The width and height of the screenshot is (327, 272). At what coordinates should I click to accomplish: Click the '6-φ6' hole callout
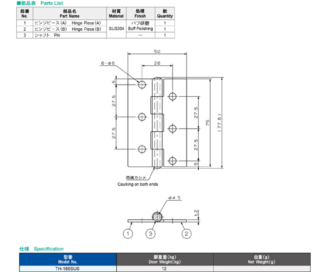(x=108, y=63)
